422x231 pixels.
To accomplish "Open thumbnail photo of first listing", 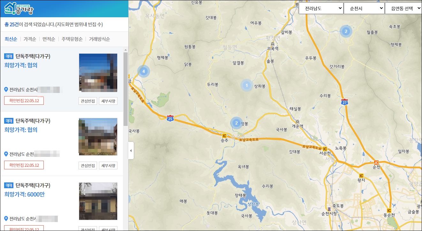I will pyautogui.click(x=98, y=73).
